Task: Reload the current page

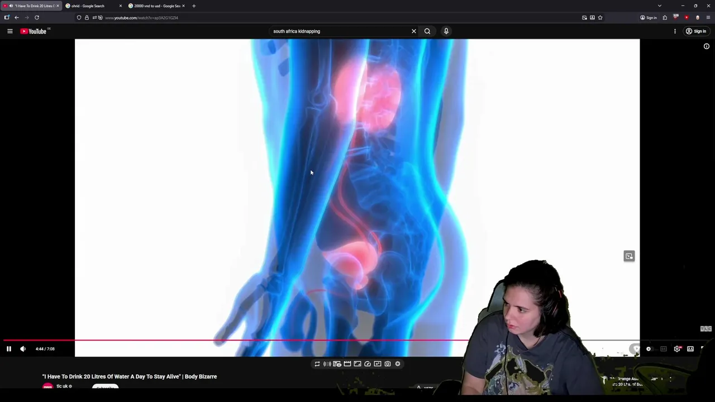Action: point(37,18)
